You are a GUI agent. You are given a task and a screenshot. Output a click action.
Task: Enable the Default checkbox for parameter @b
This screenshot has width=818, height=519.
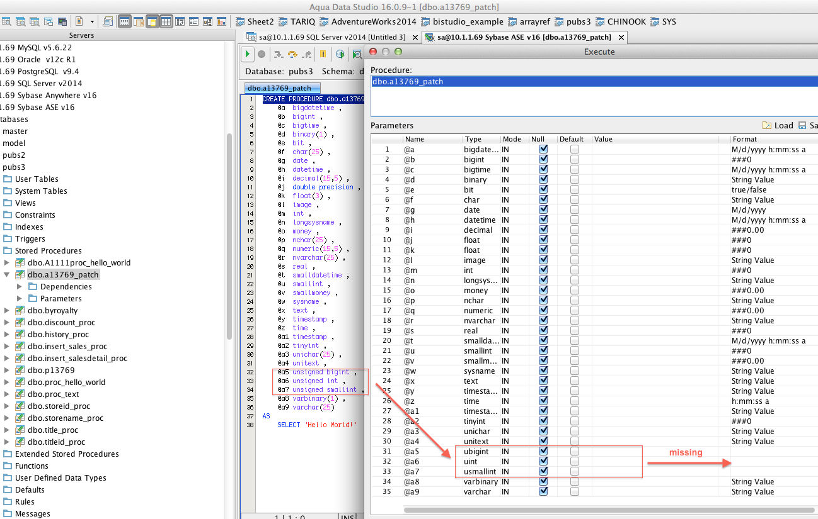[575, 159]
